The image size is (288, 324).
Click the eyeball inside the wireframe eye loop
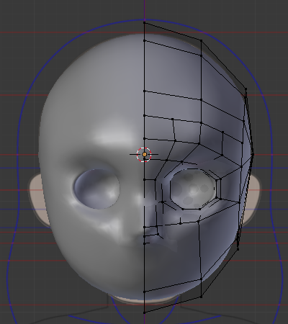pyautogui.click(x=193, y=189)
